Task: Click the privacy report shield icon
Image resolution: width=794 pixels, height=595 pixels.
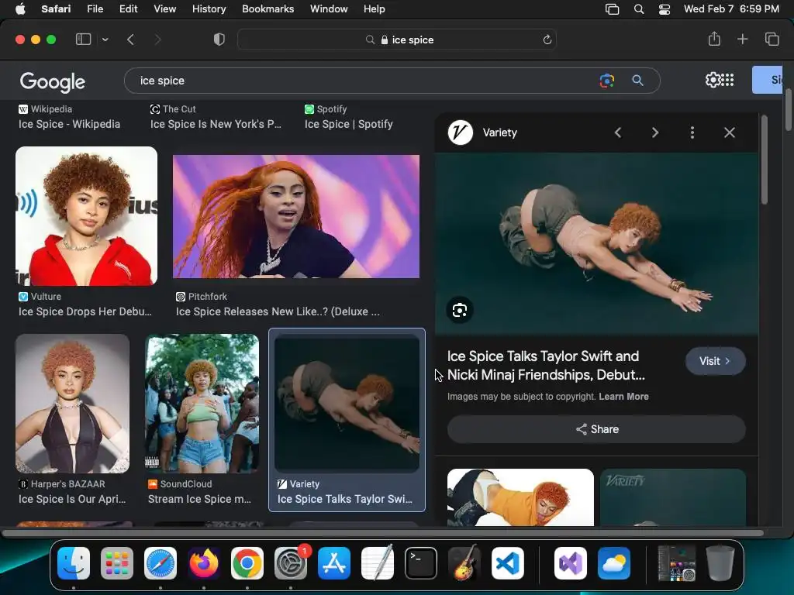Action: point(219,40)
